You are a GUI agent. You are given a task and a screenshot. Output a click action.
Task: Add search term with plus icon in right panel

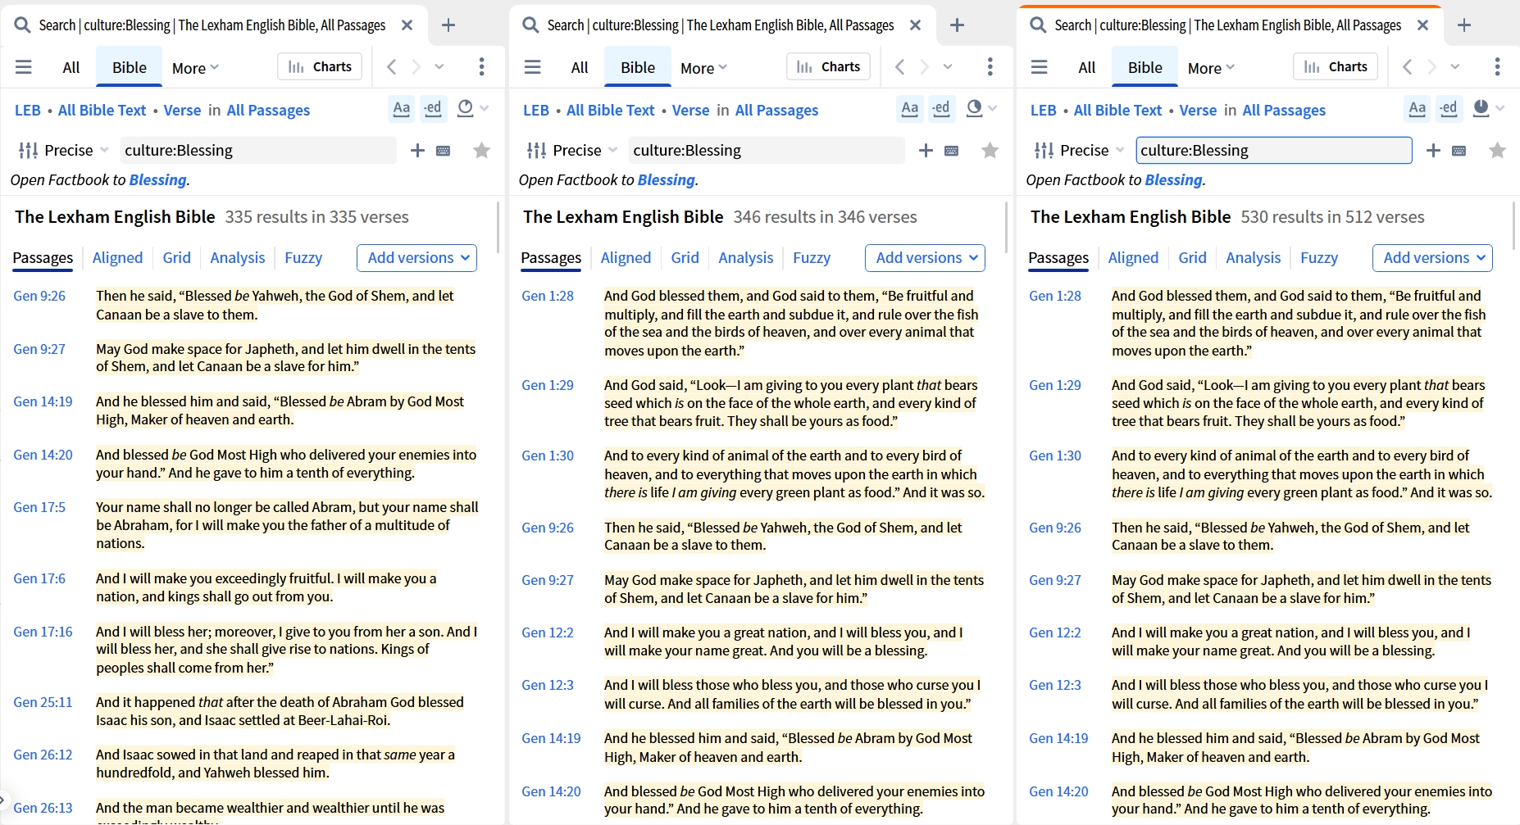1433,150
